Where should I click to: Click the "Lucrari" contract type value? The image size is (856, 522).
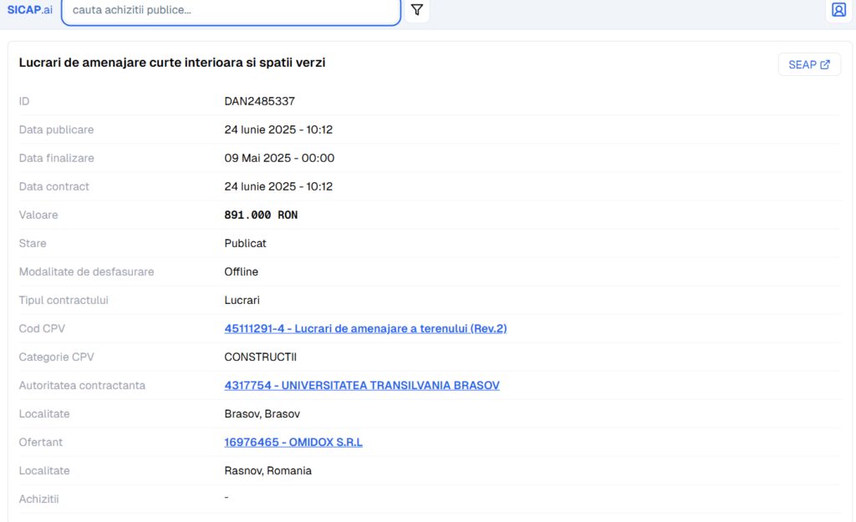pos(242,300)
